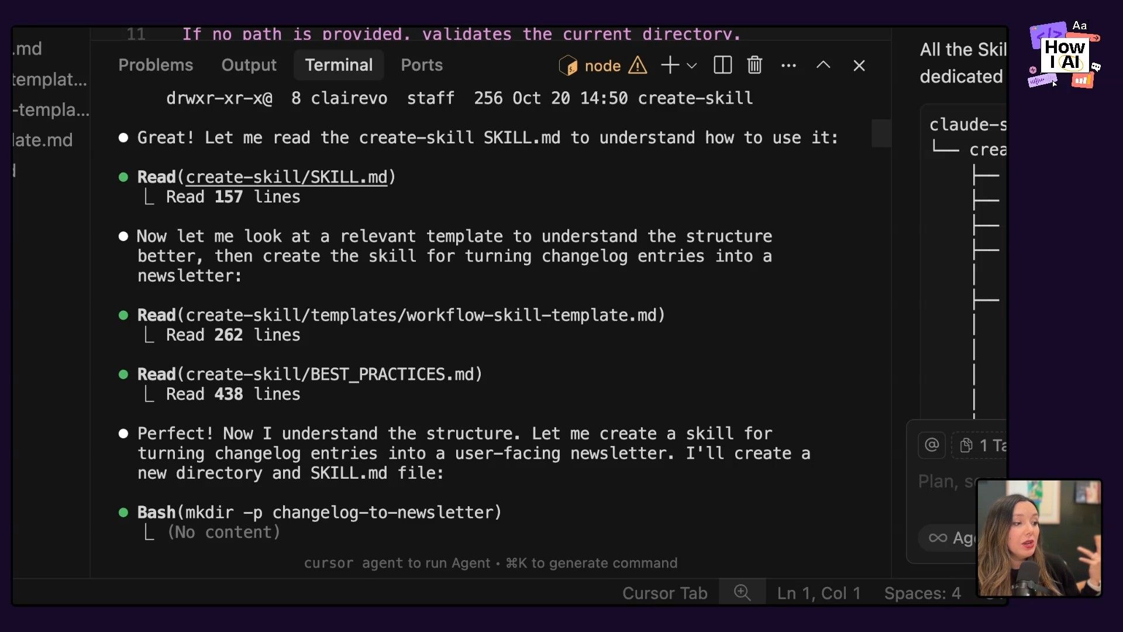Click the @ mention icon in the chat input
Image resolution: width=1123 pixels, height=632 pixels.
coord(932,445)
